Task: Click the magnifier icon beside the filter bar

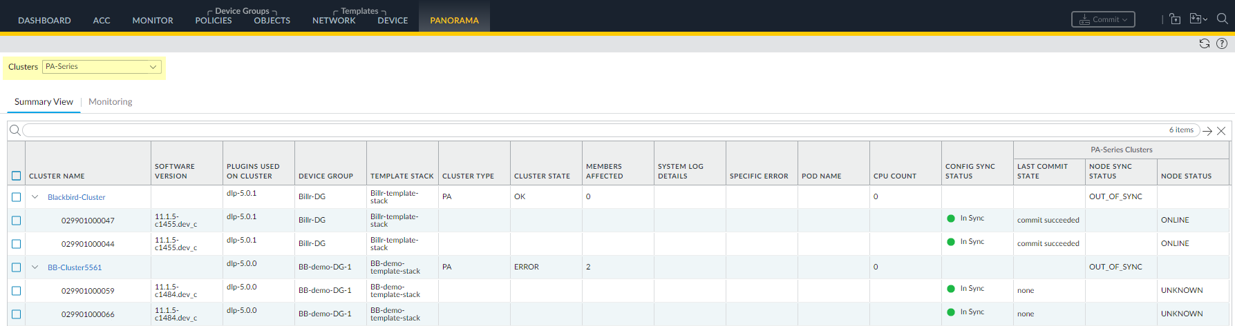Action: click(15, 130)
